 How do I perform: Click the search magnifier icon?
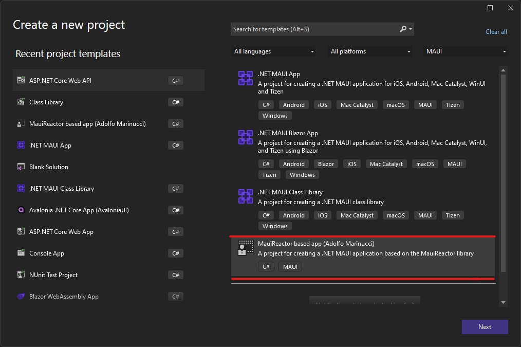(x=403, y=29)
